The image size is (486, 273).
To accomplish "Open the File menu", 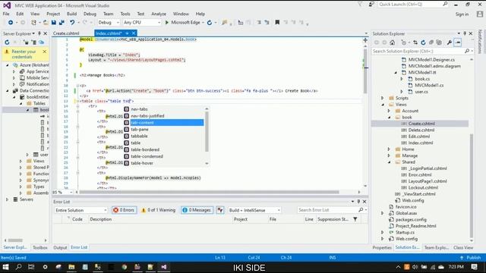I will tap(6, 14).
